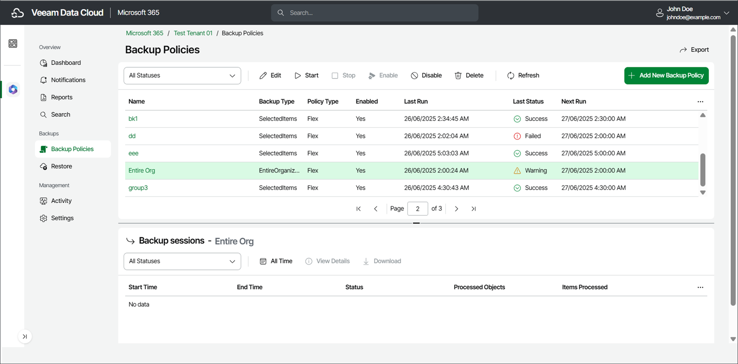The height and width of the screenshot is (364, 738).
Task: Go to Microsoft 365 breadcrumb link
Action: (x=144, y=33)
